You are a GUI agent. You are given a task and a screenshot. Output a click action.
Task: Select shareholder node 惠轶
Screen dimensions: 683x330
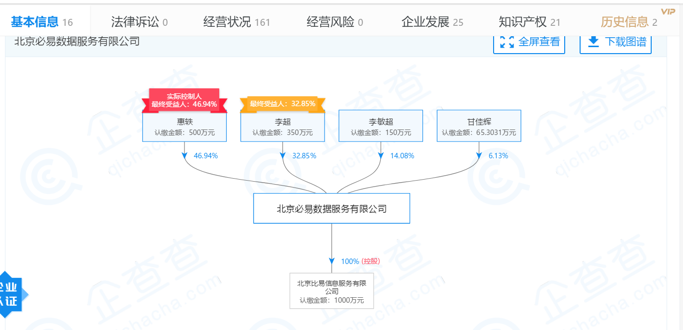coord(184,126)
